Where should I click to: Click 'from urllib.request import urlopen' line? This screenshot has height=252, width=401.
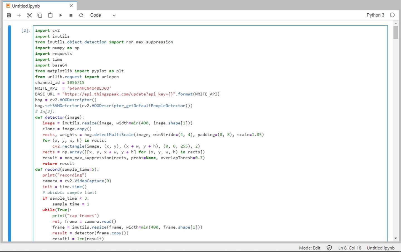77,77
